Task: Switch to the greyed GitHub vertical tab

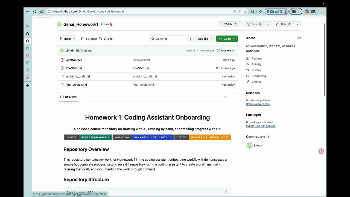Action: point(27,48)
